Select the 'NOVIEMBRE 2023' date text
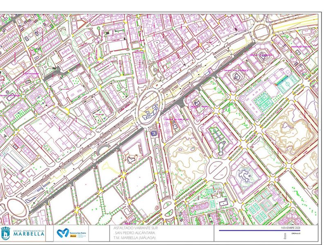327x245 pixels. pos(291,228)
